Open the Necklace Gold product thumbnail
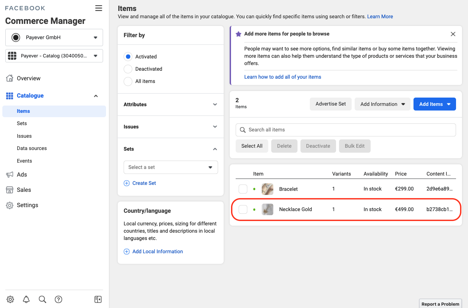Viewport: 468px width, 308px height. coord(268,209)
